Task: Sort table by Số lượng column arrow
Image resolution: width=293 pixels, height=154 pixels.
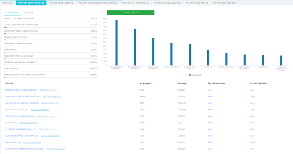Action: point(187,84)
